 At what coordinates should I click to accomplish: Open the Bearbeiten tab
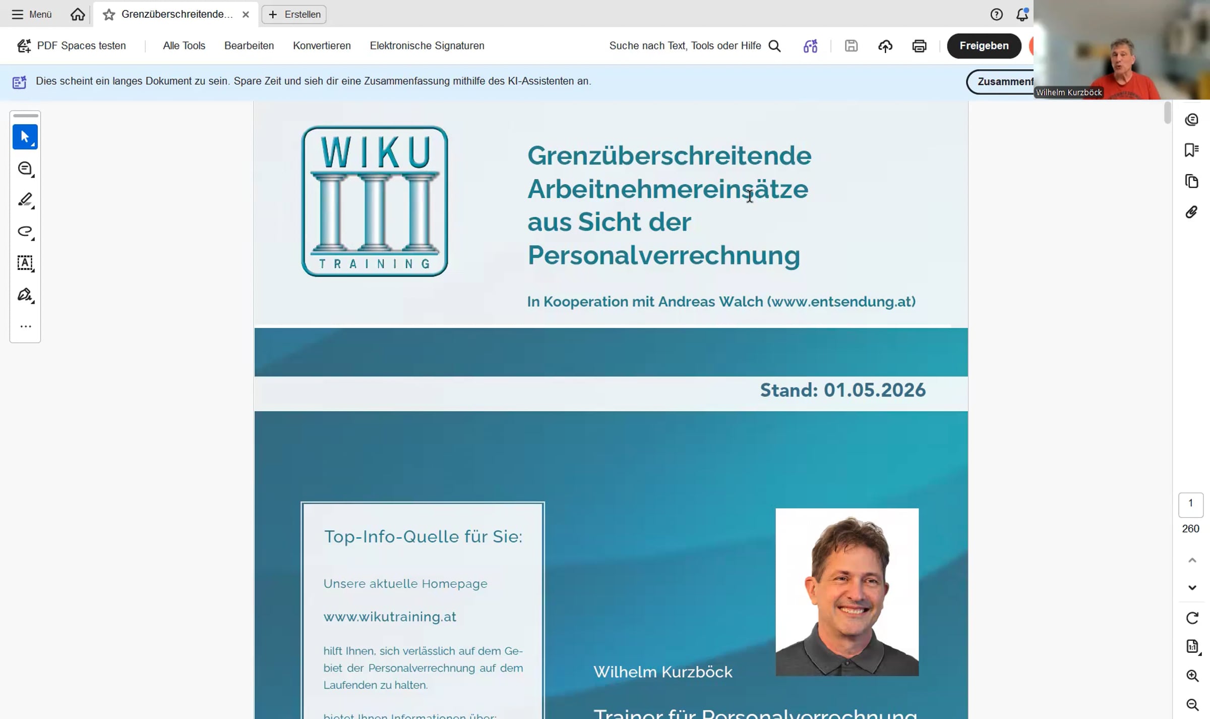click(249, 46)
